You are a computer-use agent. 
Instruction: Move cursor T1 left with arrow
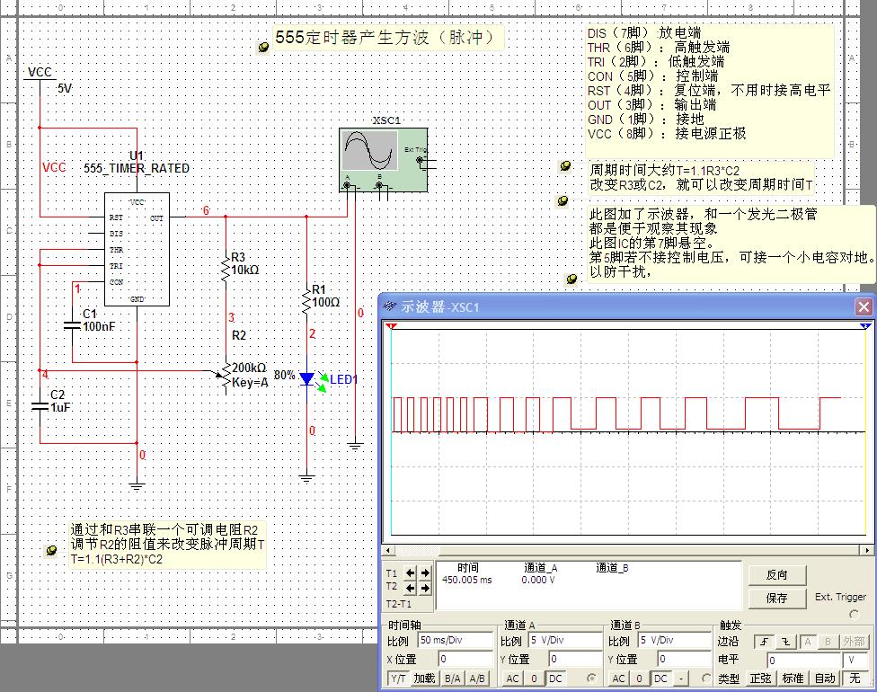coord(411,572)
